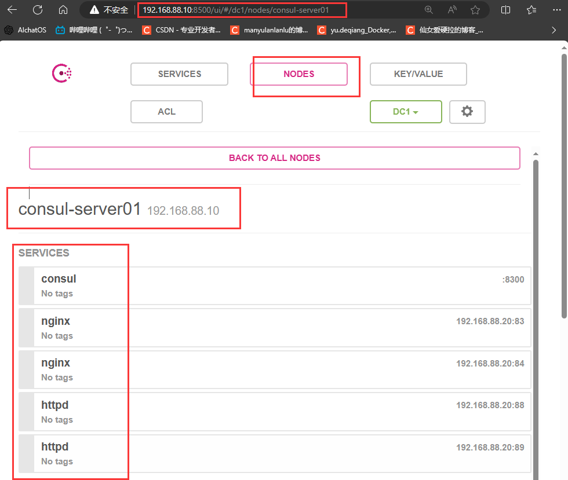Select the httpd service at 192.168.88.20:89
568x480 pixels.
(275, 453)
